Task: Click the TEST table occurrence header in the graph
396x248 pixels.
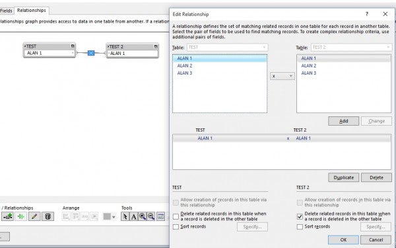Action: click(x=49, y=46)
